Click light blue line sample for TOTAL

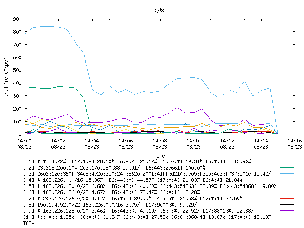coord(286,223)
